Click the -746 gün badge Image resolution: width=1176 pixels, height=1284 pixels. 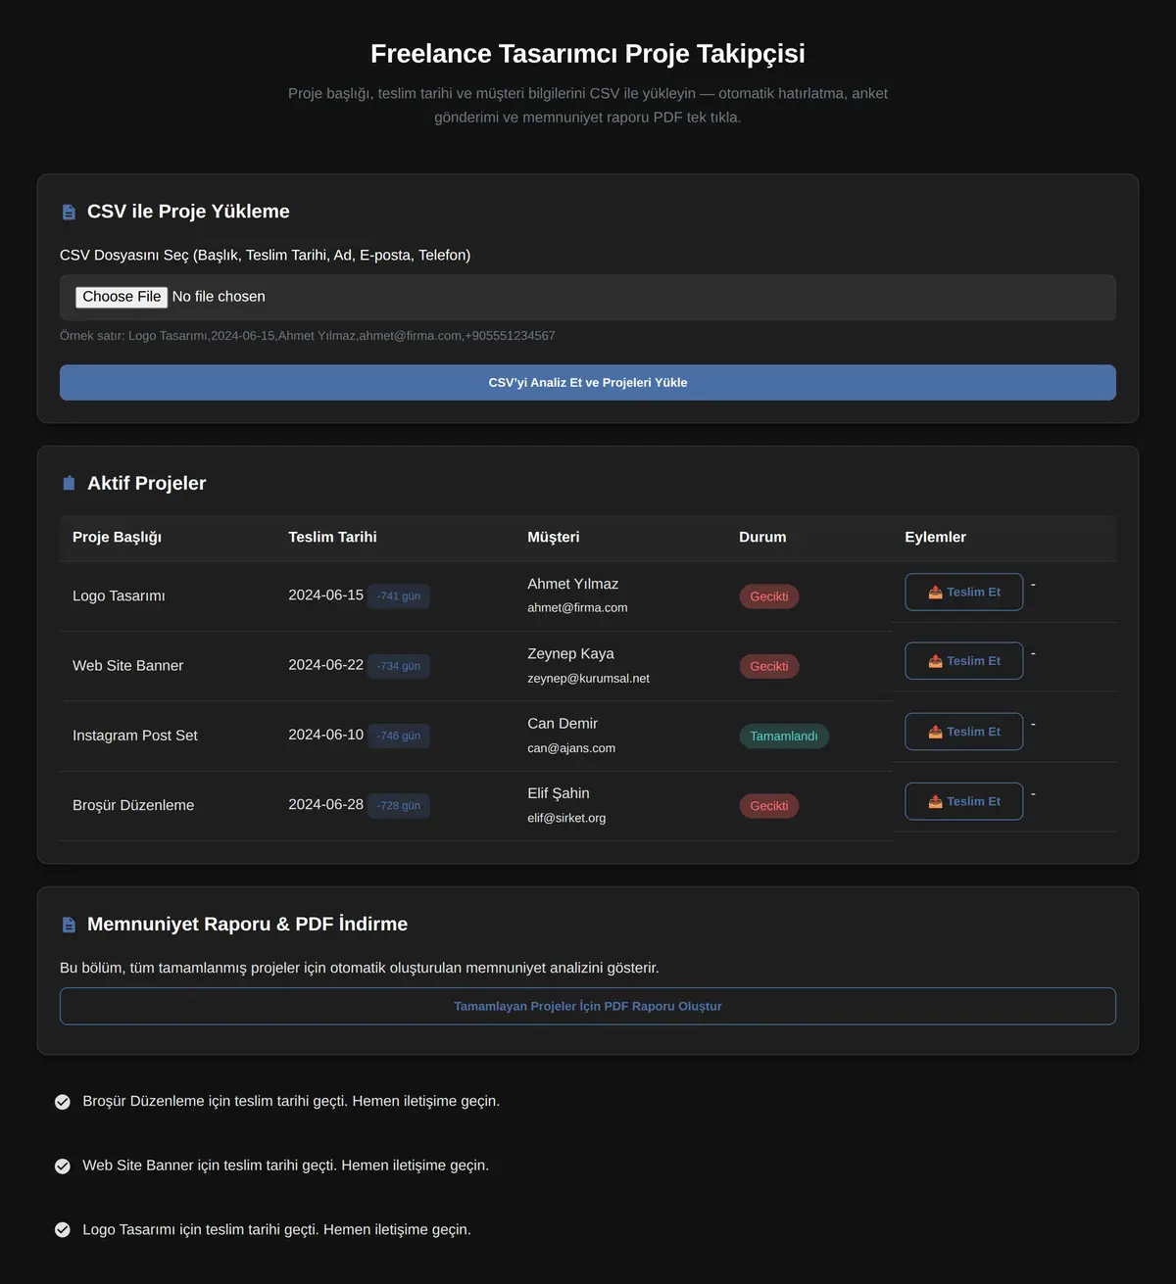click(399, 736)
